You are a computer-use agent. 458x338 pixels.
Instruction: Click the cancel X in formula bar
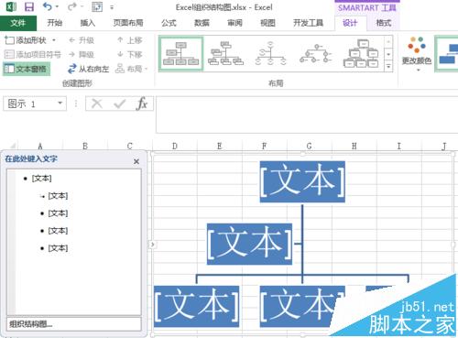coord(97,104)
